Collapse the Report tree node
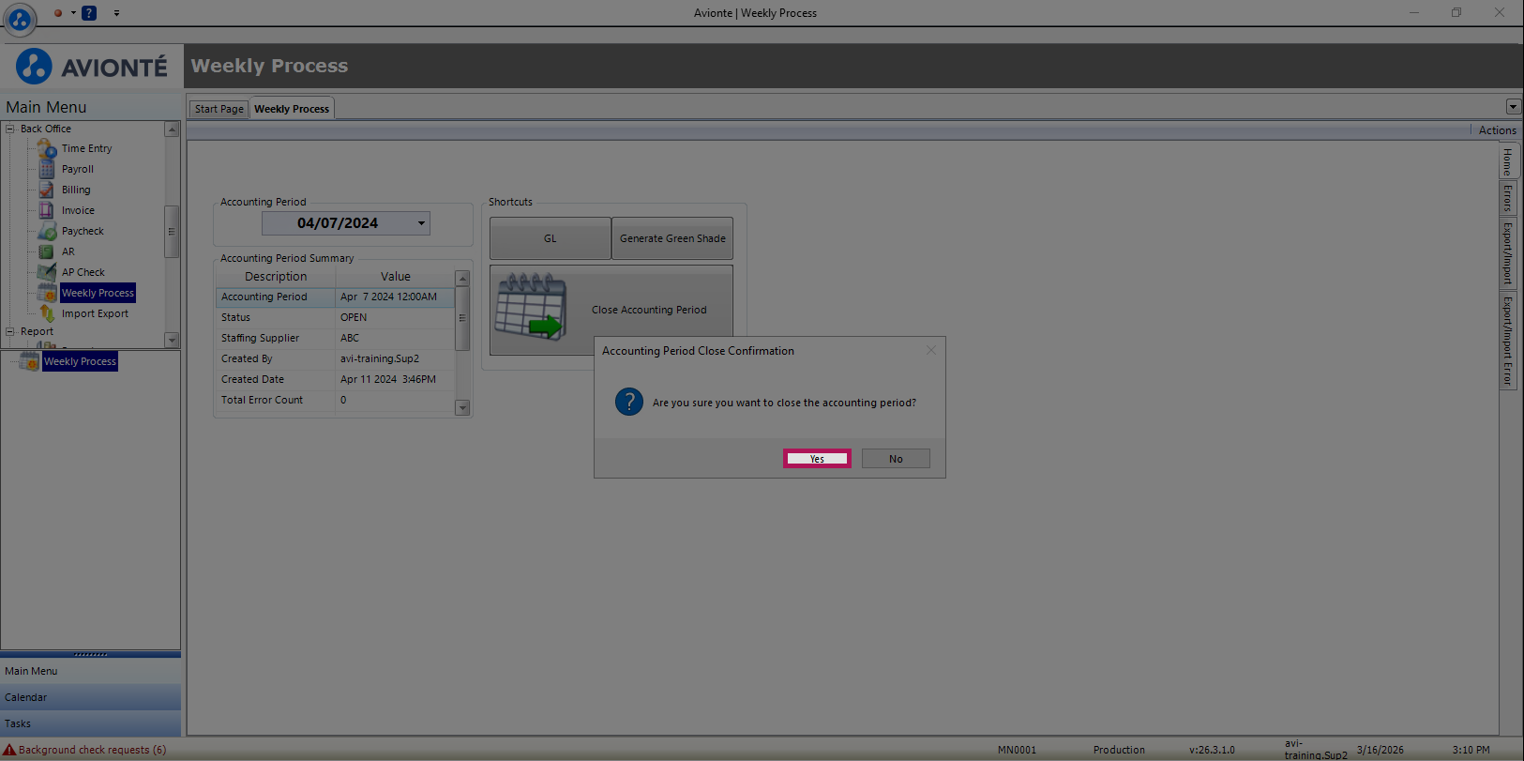1524x761 pixels. pos(10,331)
